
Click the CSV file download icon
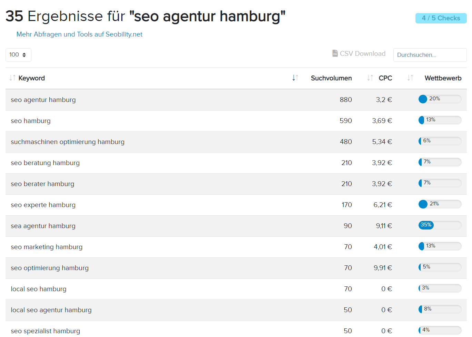335,53
